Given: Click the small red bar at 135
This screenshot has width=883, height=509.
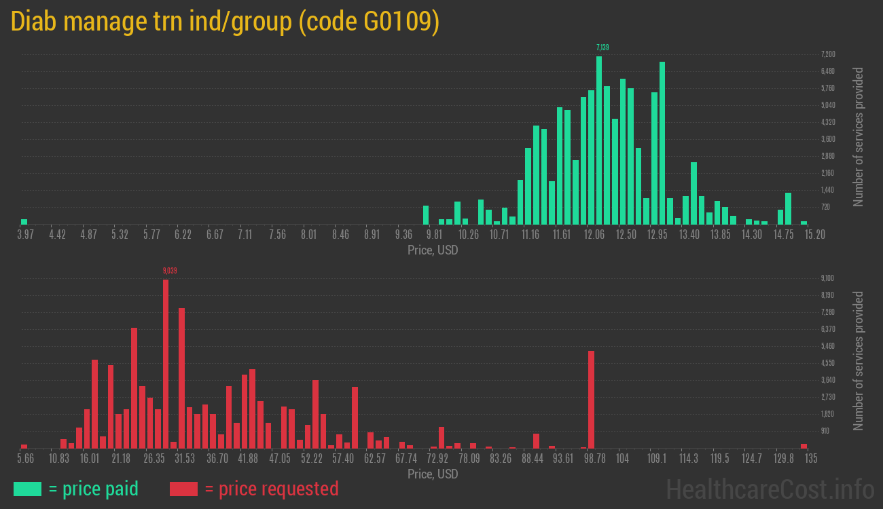Looking at the screenshot, I should [804, 446].
